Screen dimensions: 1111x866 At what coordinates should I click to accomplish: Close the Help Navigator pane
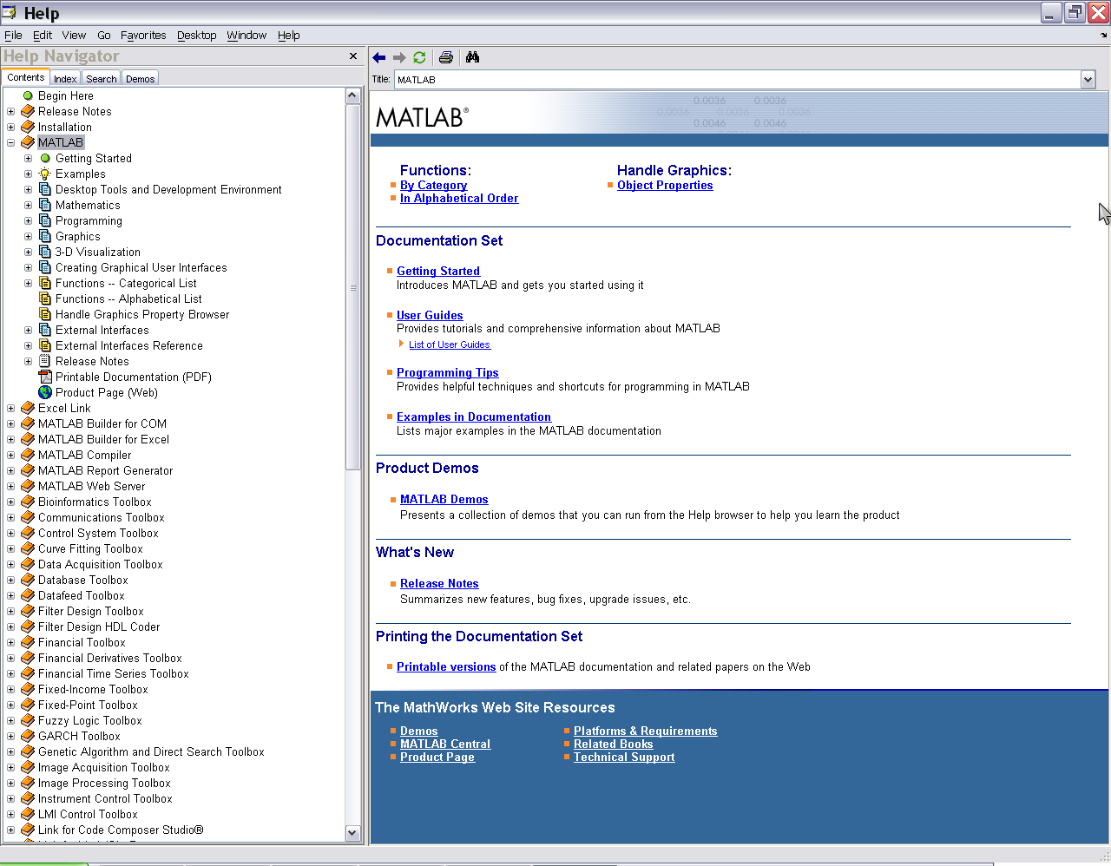pyautogui.click(x=353, y=56)
